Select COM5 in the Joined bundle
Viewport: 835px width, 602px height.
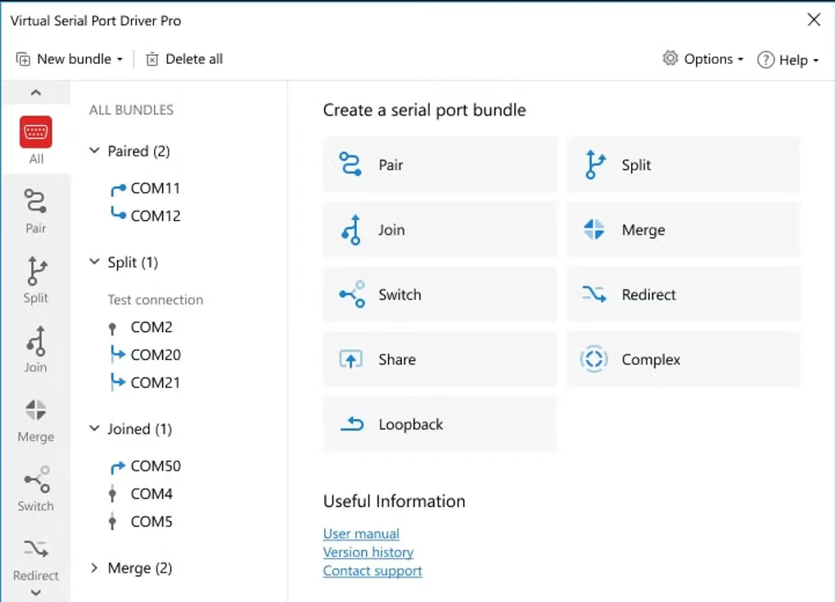coord(141,522)
